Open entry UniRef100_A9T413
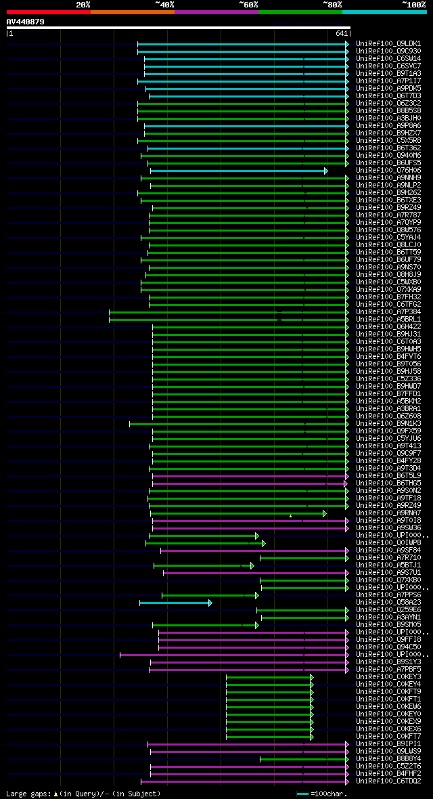This screenshot has width=433, height=799. 388,446
